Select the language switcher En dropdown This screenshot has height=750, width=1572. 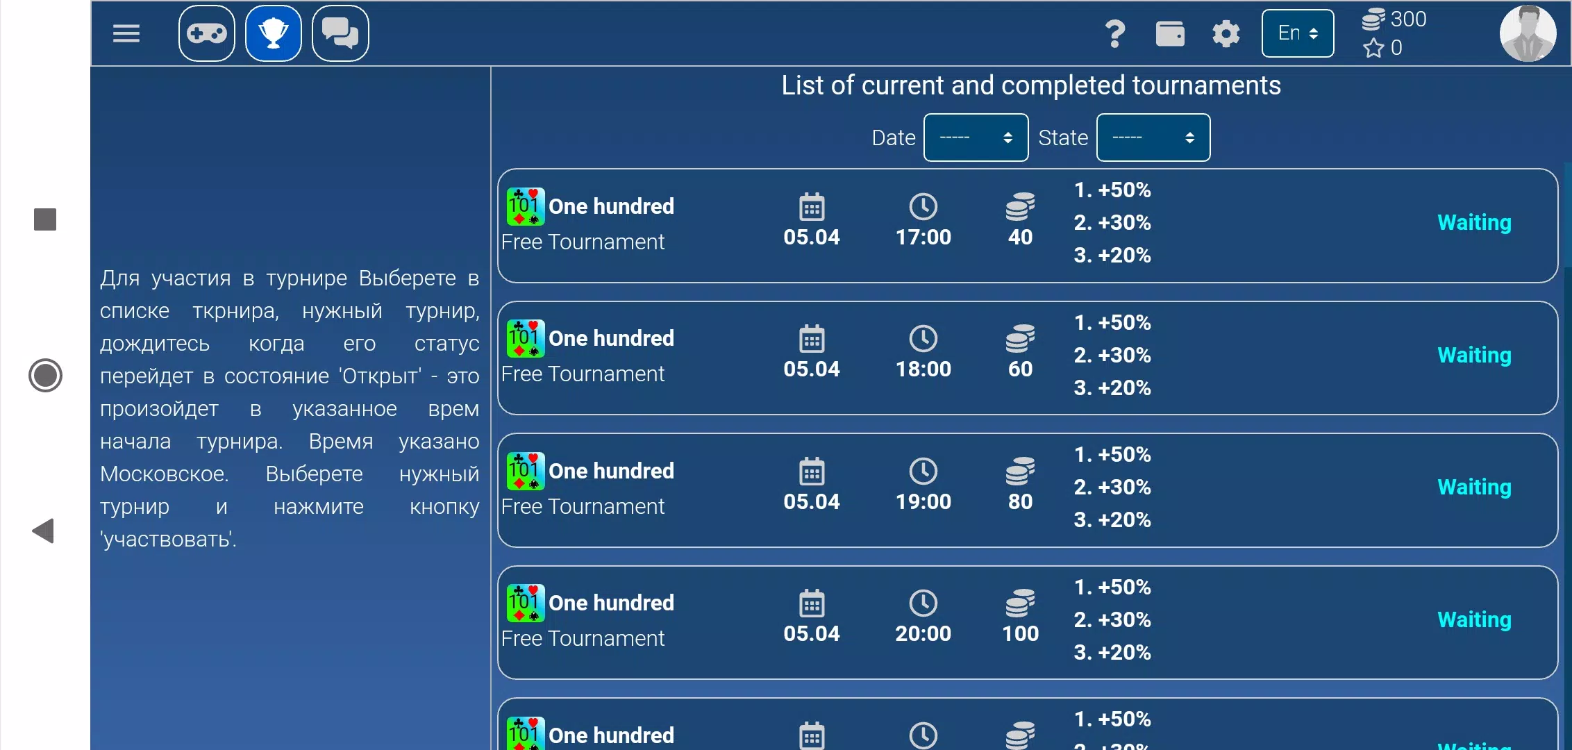coord(1297,32)
